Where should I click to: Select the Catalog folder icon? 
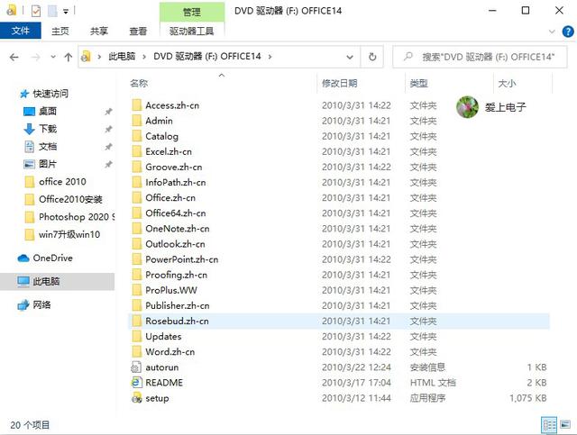point(136,136)
